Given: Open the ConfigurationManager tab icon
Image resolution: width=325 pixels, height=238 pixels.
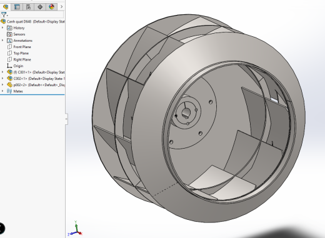Looking at the screenshot, I should pyautogui.click(x=29, y=7).
